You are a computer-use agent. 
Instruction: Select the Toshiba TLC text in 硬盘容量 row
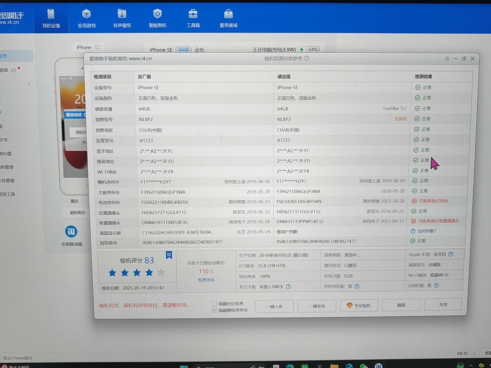pyautogui.click(x=395, y=108)
